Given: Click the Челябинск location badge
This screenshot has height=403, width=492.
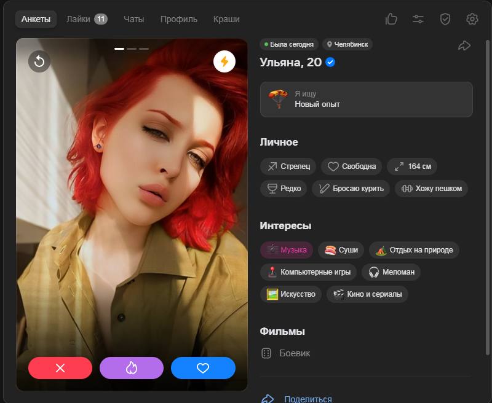Looking at the screenshot, I should click(x=347, y=44).
